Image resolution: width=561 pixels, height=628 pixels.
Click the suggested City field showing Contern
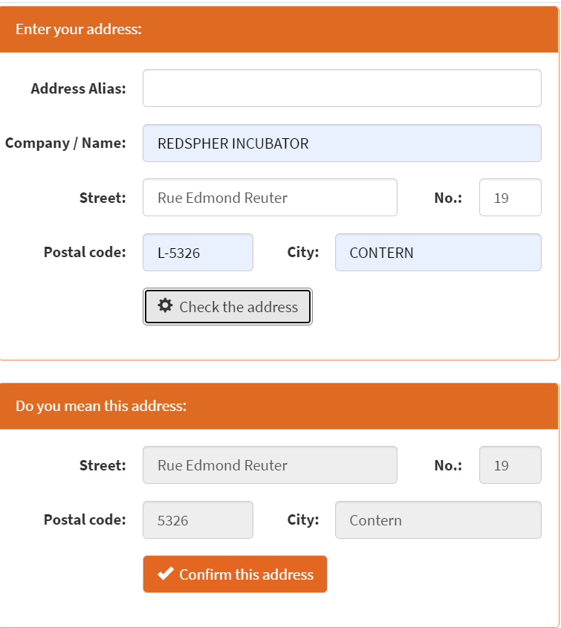pyautogui.click(x=438, y=519)
